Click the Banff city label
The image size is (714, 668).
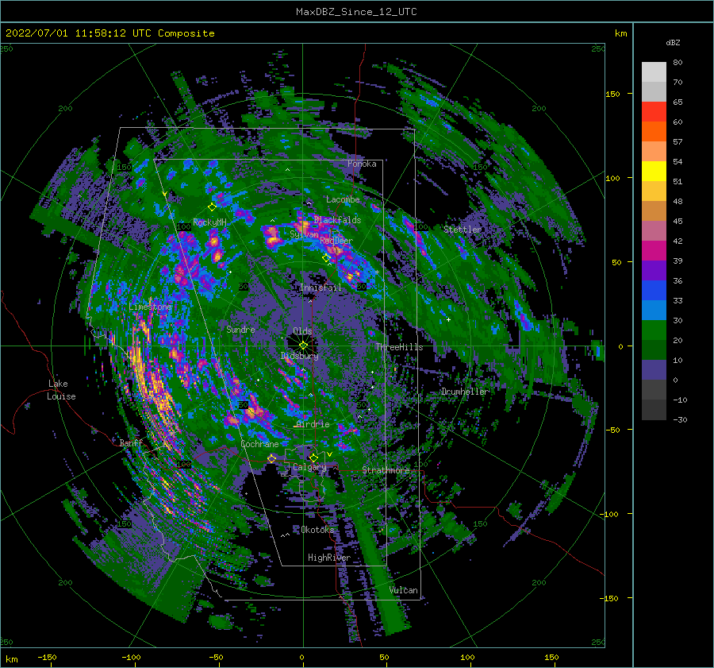coord(131,442)
